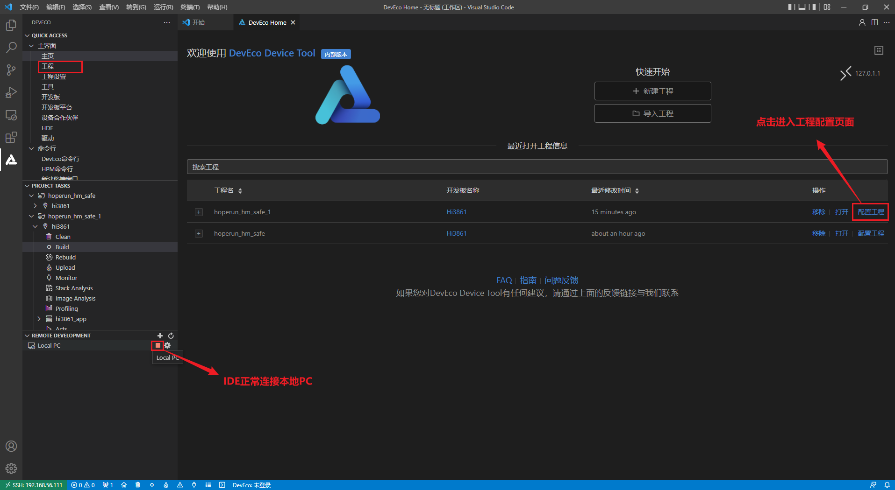Image resolution: width=895 pixels, height=490 pixels.
Task: Open the Manage gear icon
Action: pyautogui.click(x=11, y=469)
